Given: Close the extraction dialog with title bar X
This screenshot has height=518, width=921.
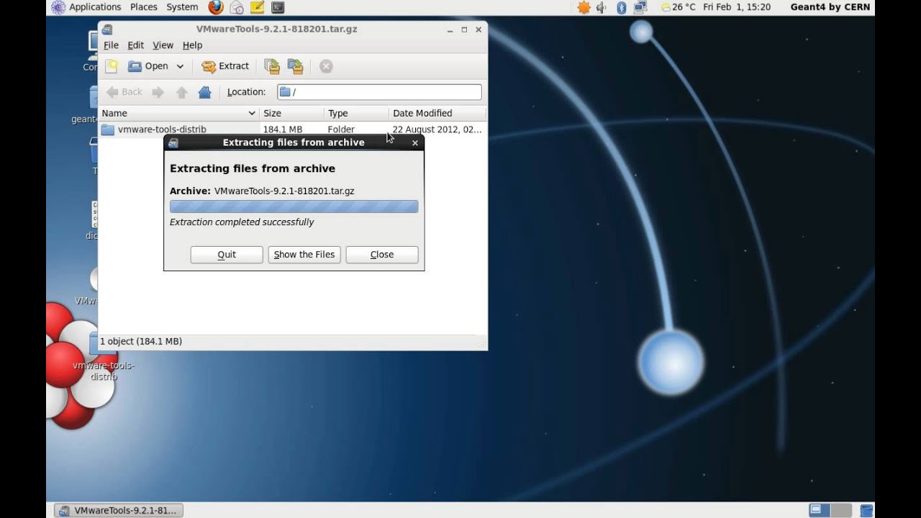Looking at the screenshot, I should tap(414, 142).
